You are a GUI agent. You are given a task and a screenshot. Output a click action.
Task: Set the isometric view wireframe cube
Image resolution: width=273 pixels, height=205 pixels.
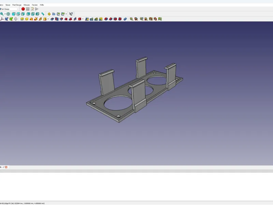pos(8,14)
